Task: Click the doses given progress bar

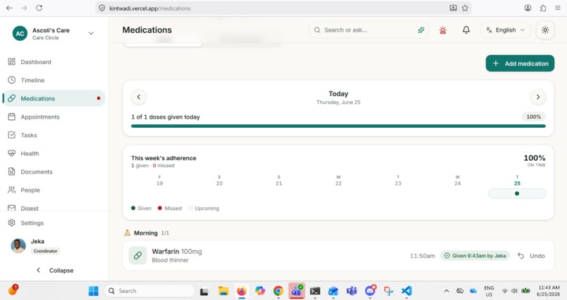Action: tap(338, 126)
